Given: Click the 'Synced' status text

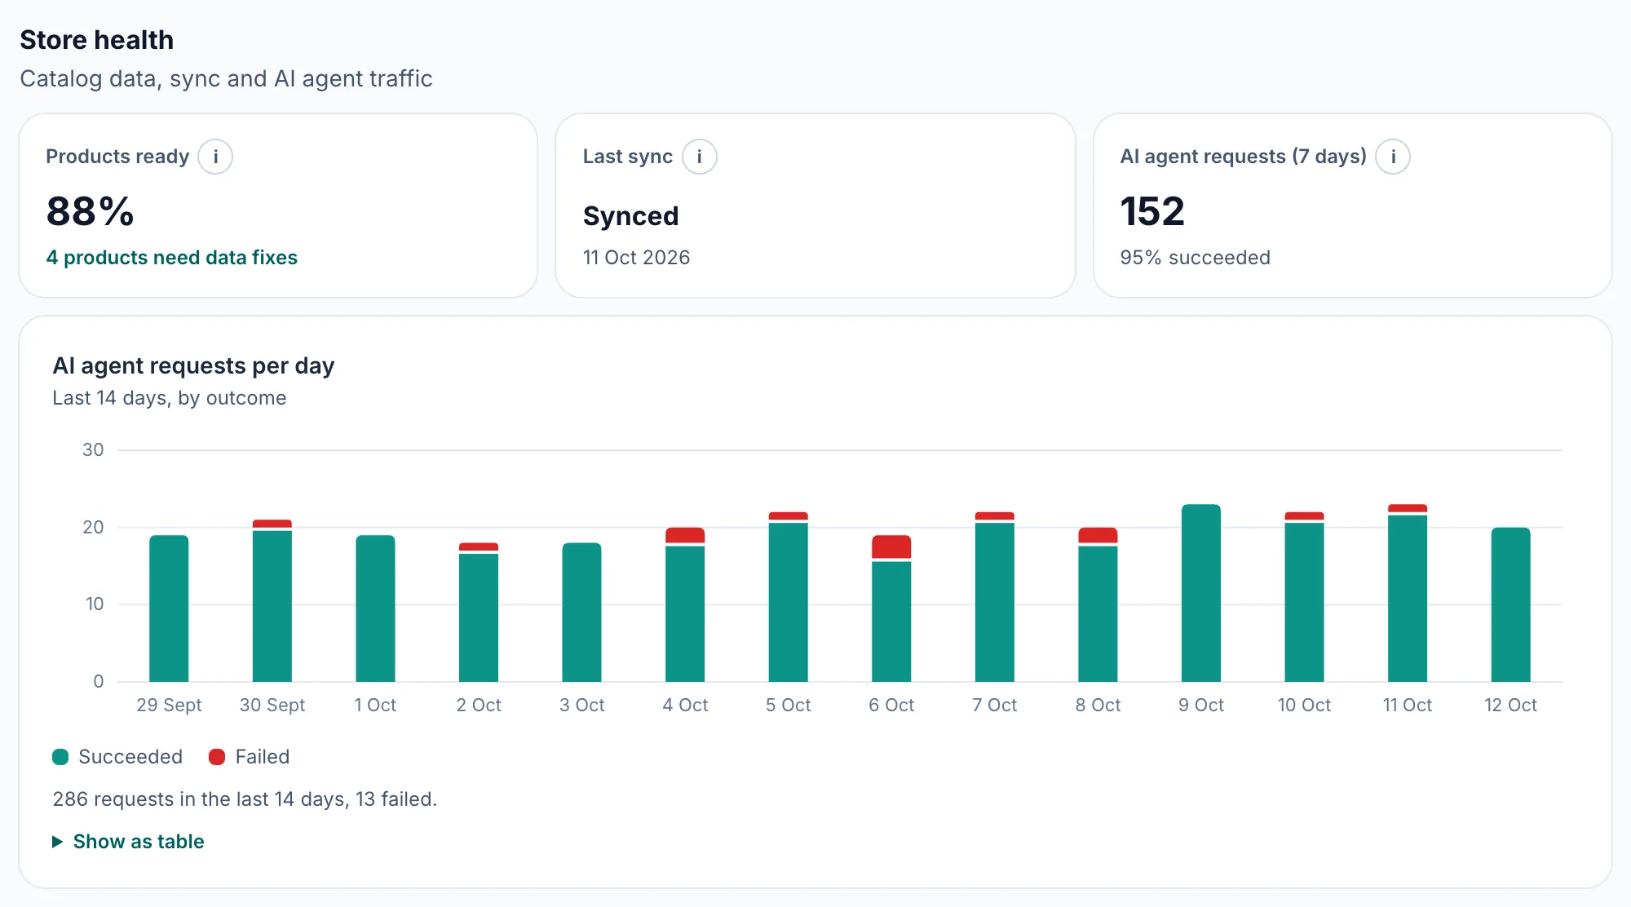Looking at the screenshot, I should click(630, 216).
